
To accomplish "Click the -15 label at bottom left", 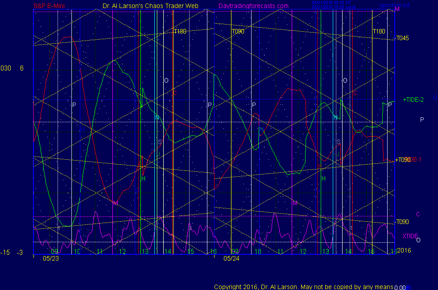I will click(5, 253).
